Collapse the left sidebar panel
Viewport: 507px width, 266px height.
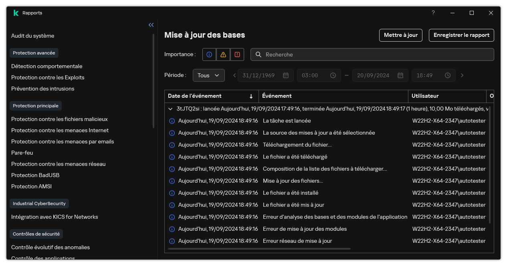coord(151,25)
